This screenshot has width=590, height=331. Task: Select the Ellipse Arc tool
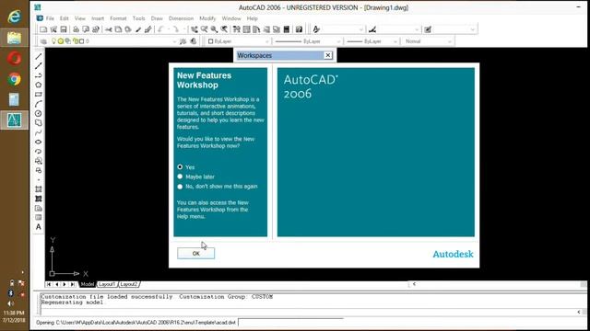pos(39,151)
